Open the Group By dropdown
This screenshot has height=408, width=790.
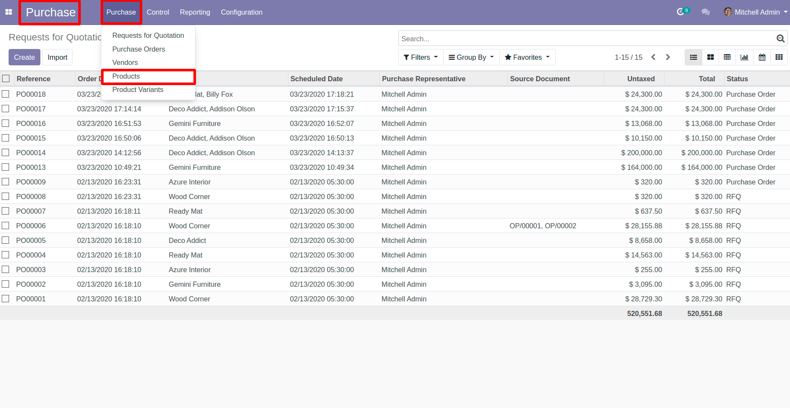click(471, 57)
